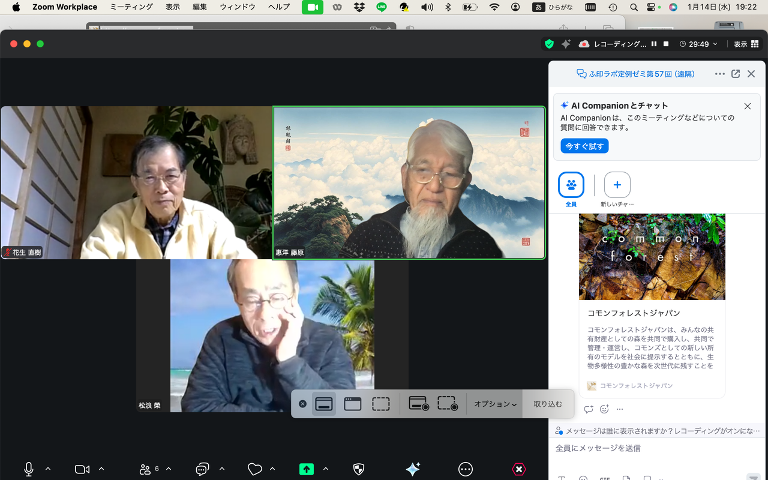Open the 編集 menu
Image resolution: width=768 pixels, height=480 pixels.
point(200,7)
